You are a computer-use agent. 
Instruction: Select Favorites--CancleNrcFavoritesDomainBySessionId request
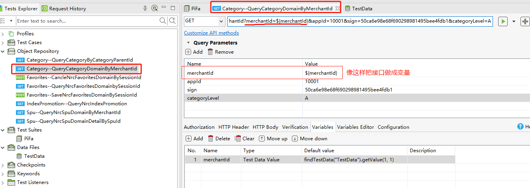click(83, 78)
